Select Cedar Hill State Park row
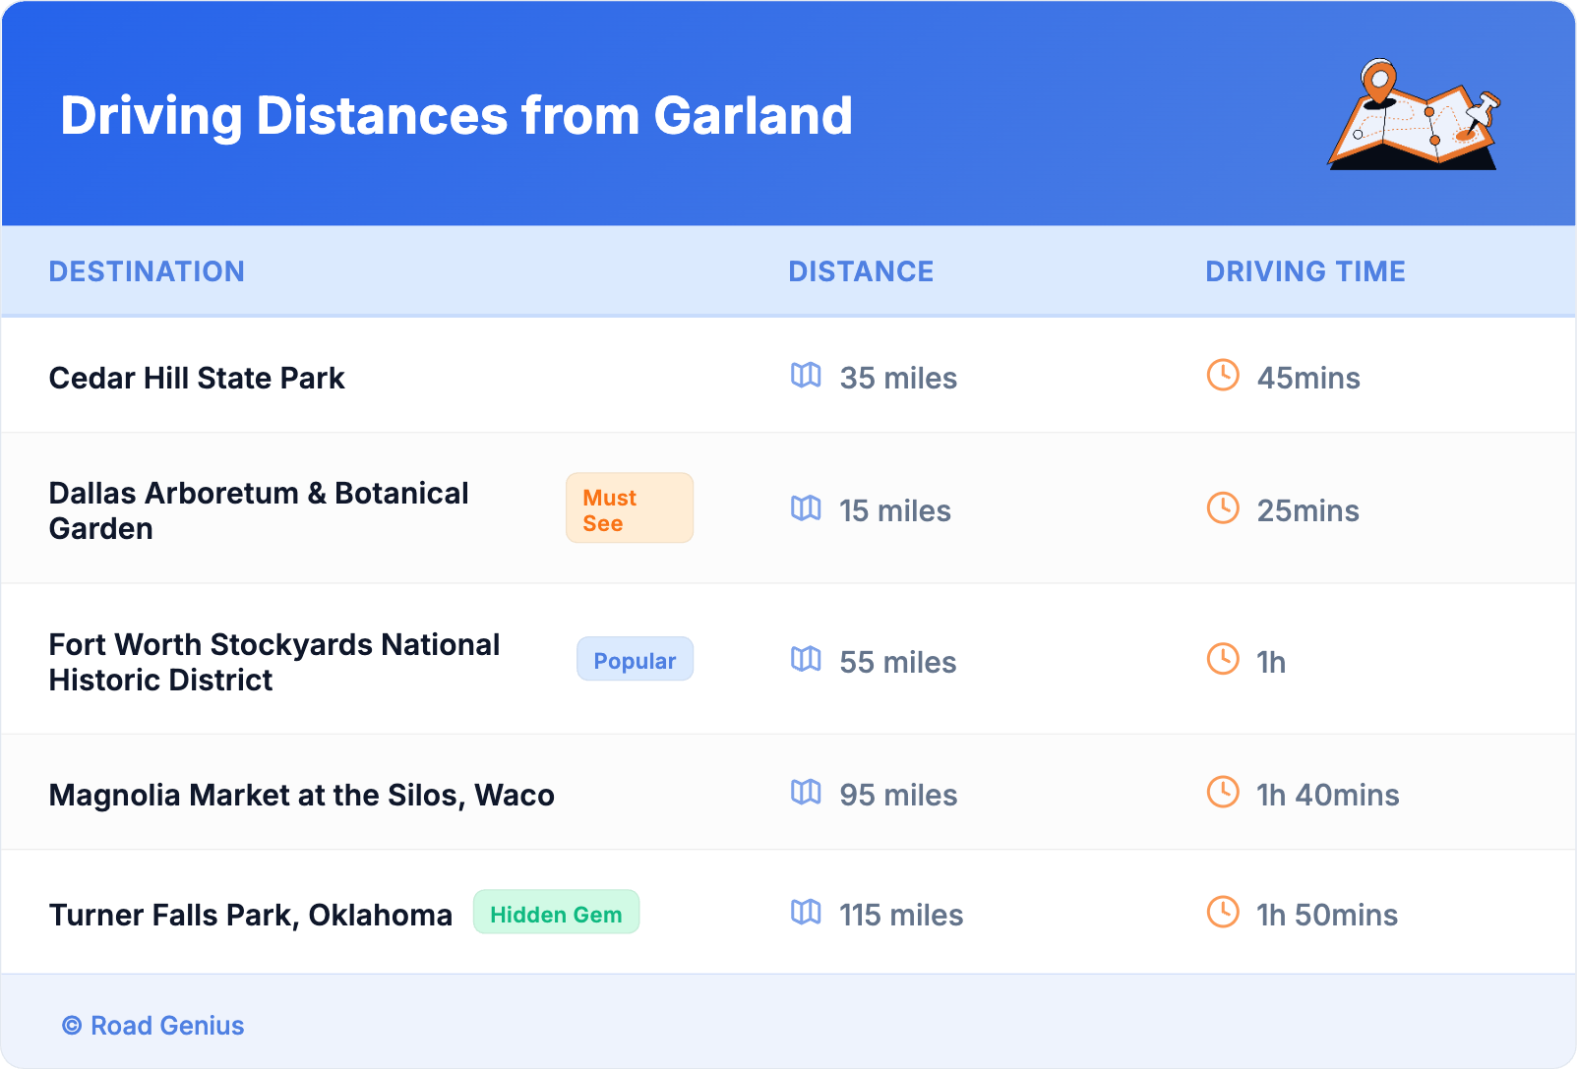This screenshot has width=1578, height=1070. (197, 378)
